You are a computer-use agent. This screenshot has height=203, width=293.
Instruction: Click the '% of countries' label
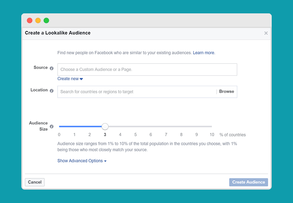coord(232,135)
